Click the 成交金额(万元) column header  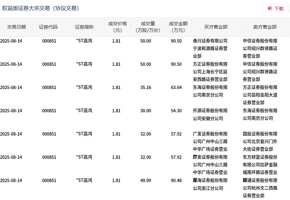click(x=178, y=27)
